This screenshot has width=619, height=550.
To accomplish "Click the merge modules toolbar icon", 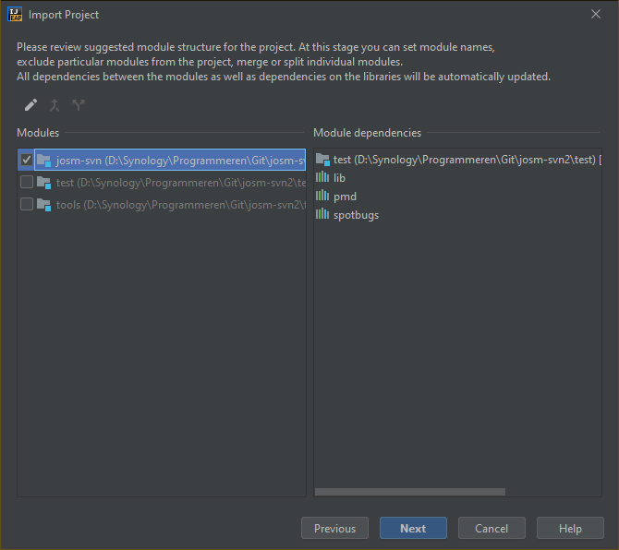I will coord(55,105).
